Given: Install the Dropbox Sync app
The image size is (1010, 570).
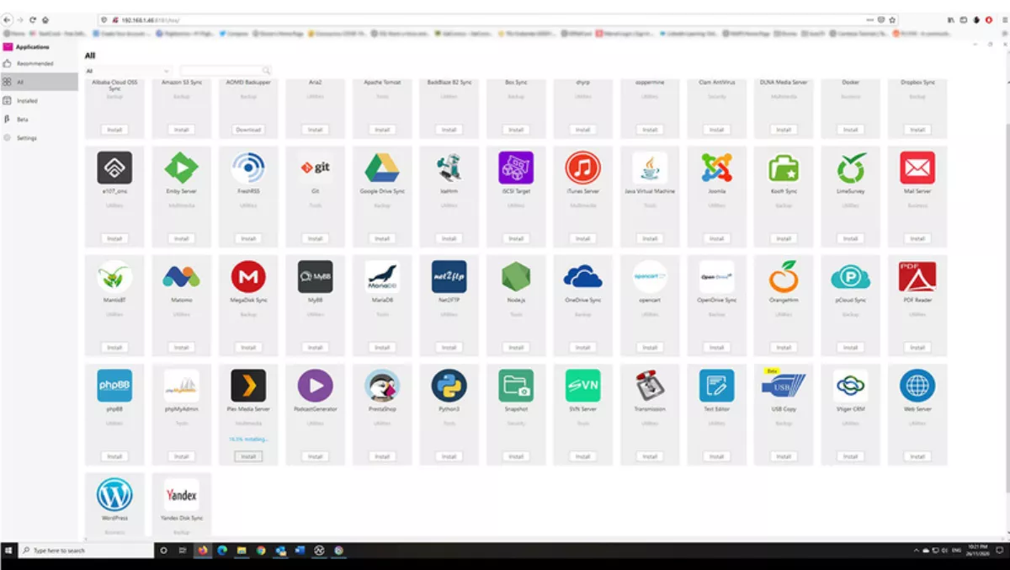Looking at the screenshot, I should (917, 130).
